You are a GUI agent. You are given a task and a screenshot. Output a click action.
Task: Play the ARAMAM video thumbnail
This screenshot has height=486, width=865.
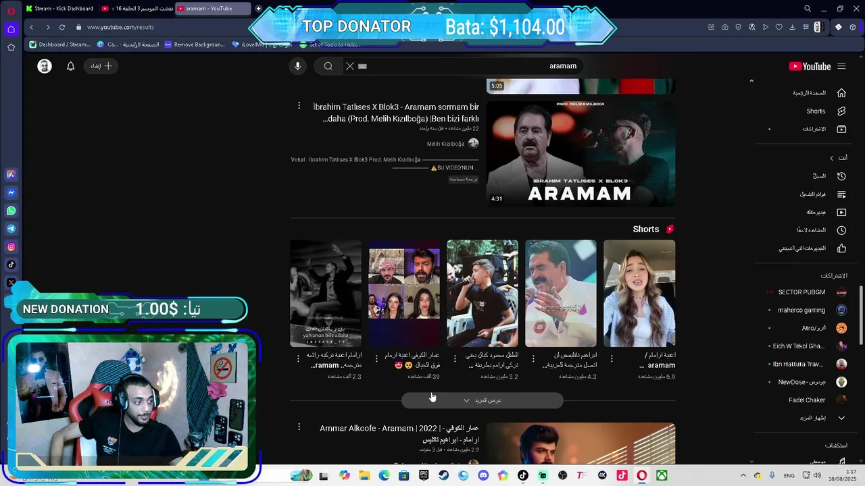tap(580, 153)
